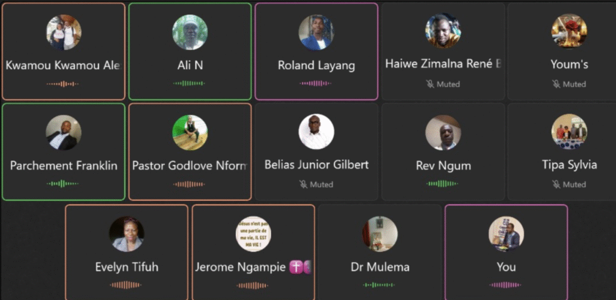Screen dimensions: 616x300
Task: Select Parchement Franklin's avatar
Action: point(64,132)
